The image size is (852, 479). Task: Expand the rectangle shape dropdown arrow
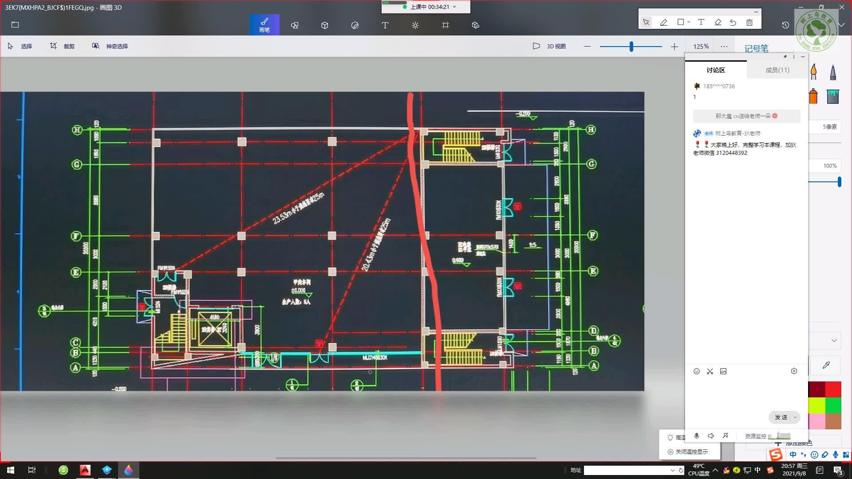pos(689,22)
